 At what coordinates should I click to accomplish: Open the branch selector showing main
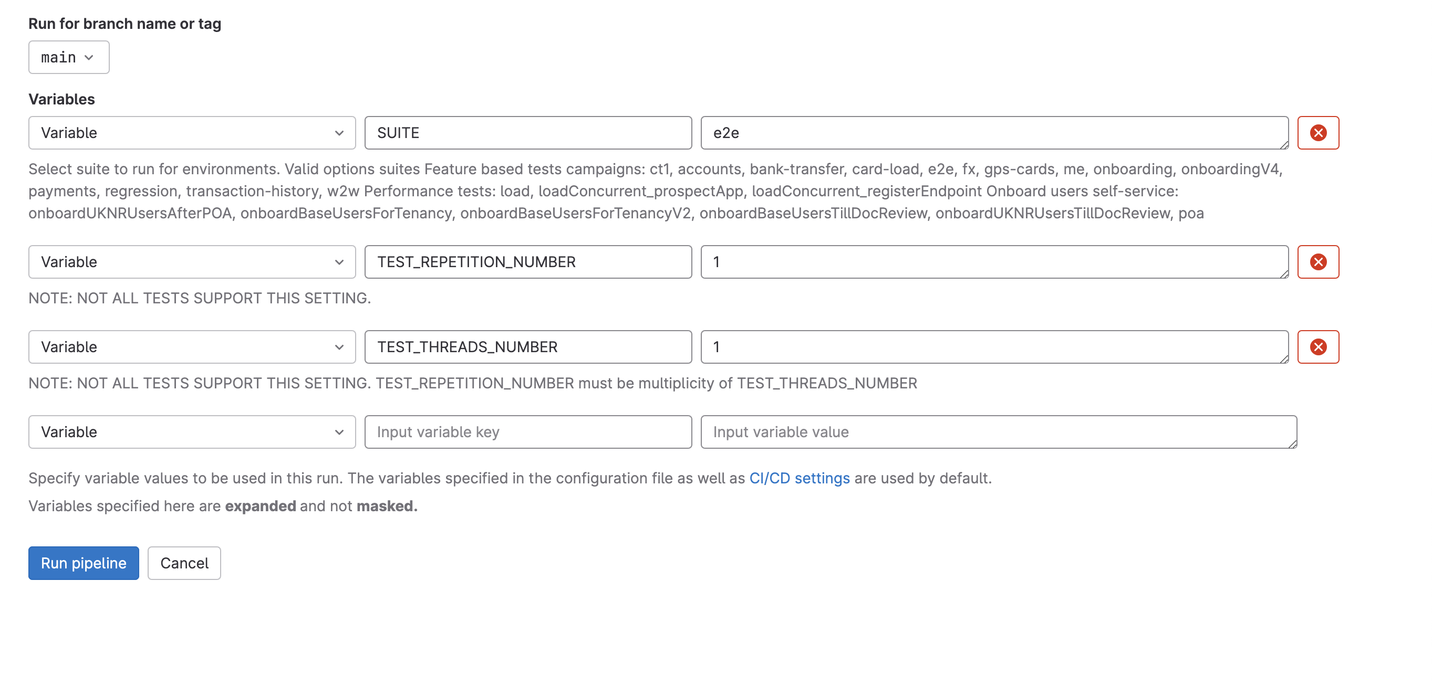click(x=68, y=57)
